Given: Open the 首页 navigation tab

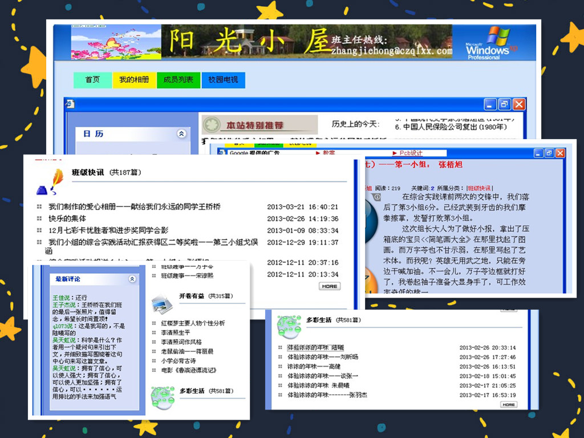Looking at the screenshot, I should point(92,80).
